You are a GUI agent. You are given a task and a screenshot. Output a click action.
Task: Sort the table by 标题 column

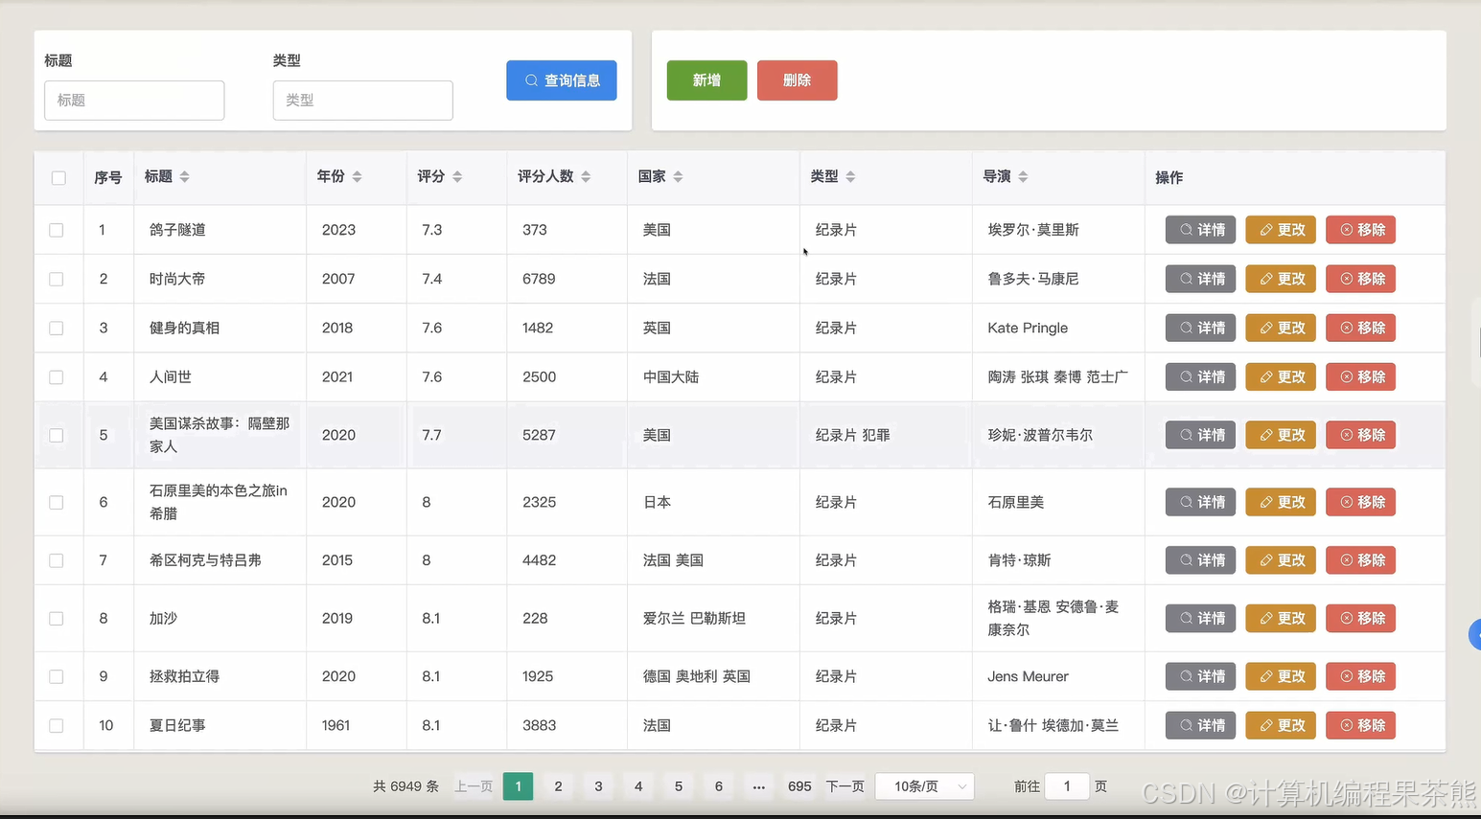tap(184, 177)
